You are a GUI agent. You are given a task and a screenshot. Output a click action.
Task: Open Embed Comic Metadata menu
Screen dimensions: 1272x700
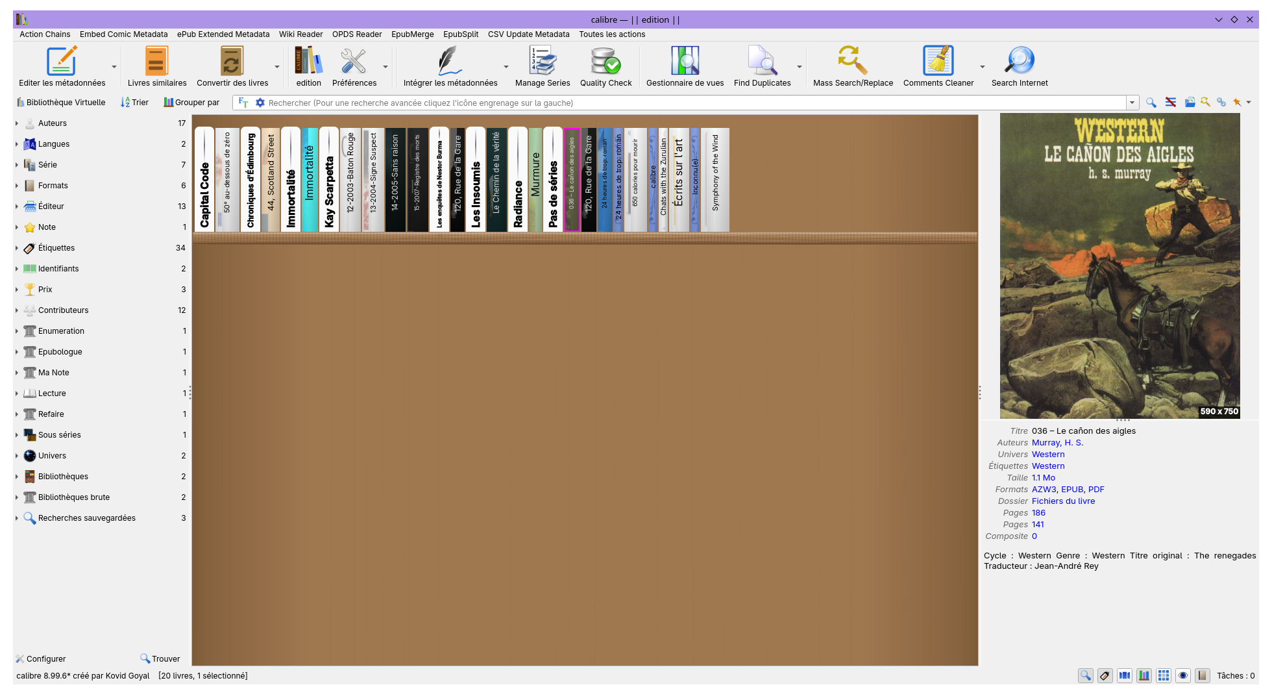coord(123,34)
